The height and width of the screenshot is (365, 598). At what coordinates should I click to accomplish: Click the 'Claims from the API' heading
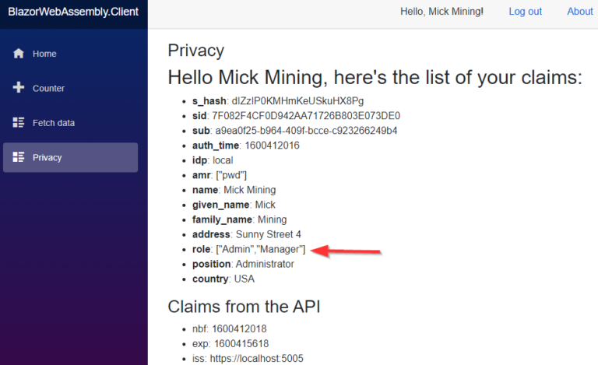[244, 307]
